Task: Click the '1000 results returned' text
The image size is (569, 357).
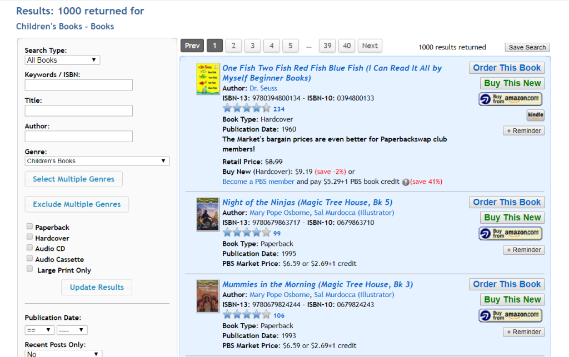Action: 452,48
